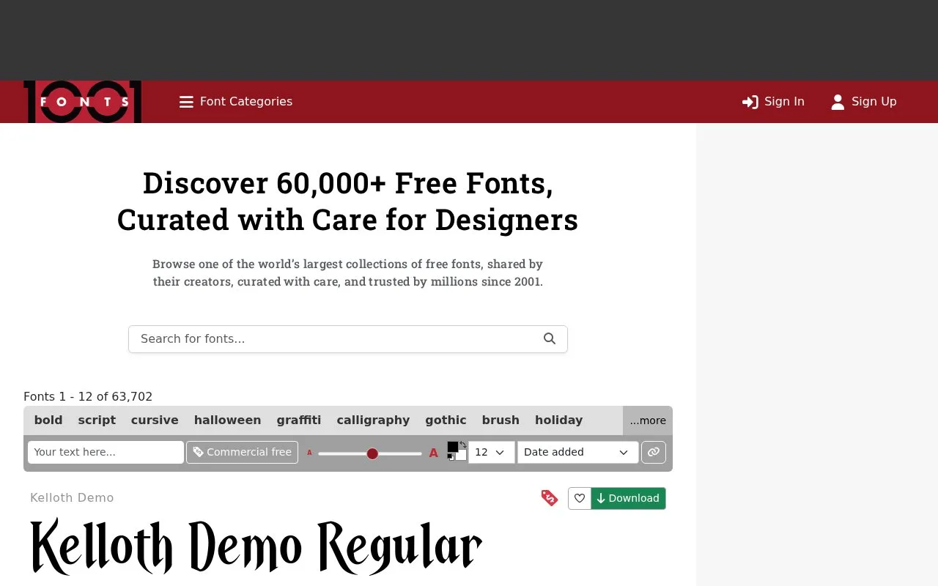Viewport: 938px width, 586px height.
Task: Favorite Kelloth Demo with the heart button
Action: 580,498
